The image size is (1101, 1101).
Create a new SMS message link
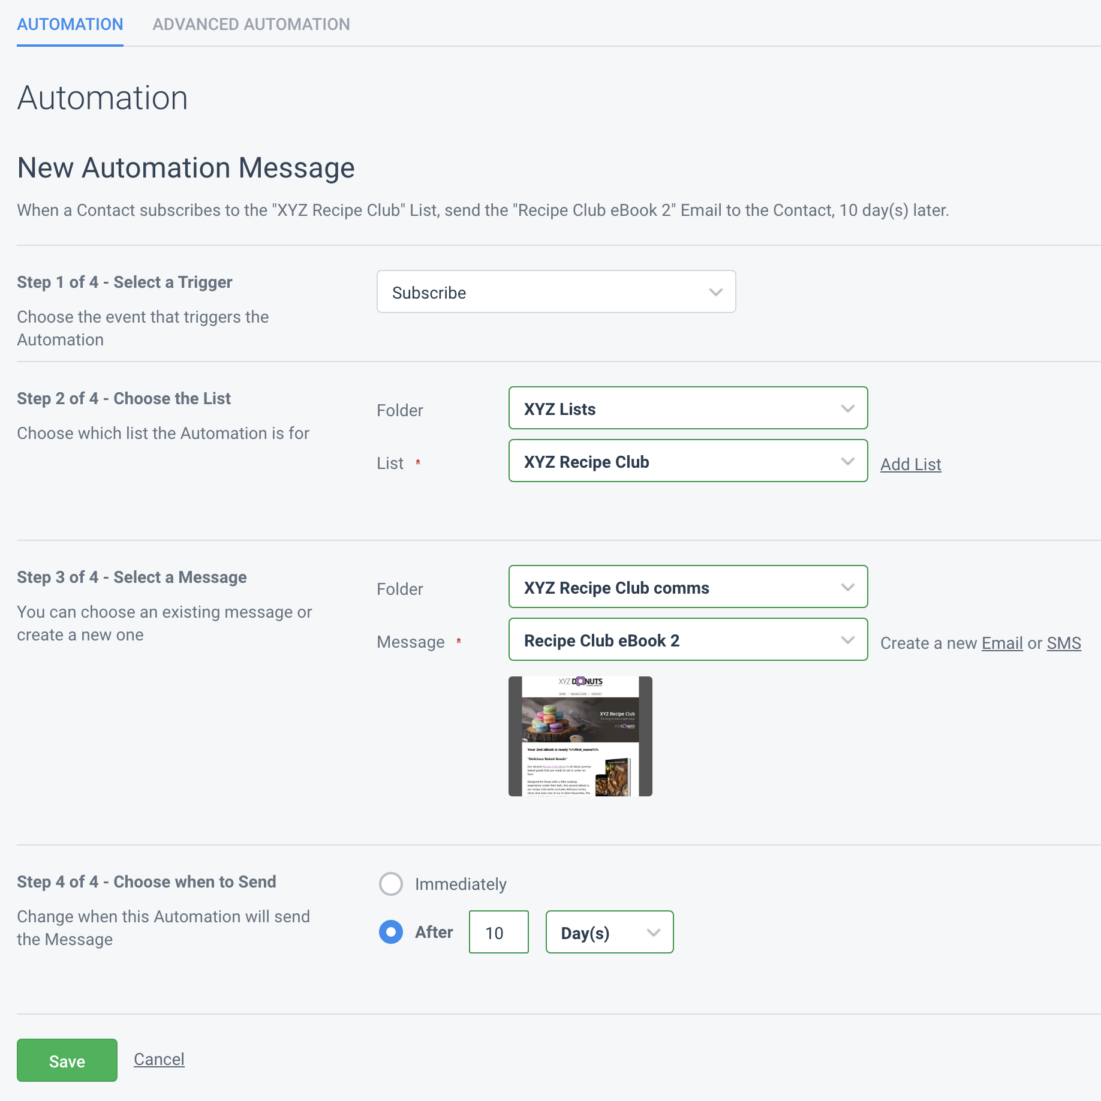click(x=1064, y=643)
